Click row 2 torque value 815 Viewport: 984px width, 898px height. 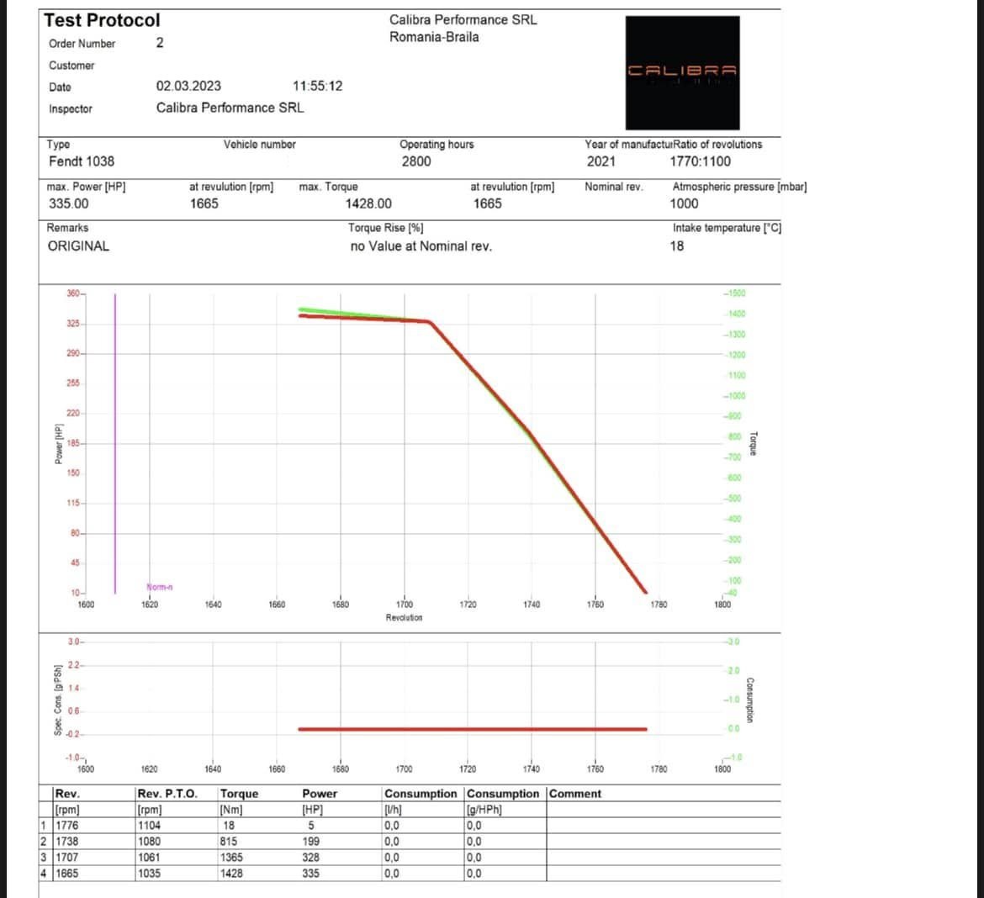tap(229, 841)
